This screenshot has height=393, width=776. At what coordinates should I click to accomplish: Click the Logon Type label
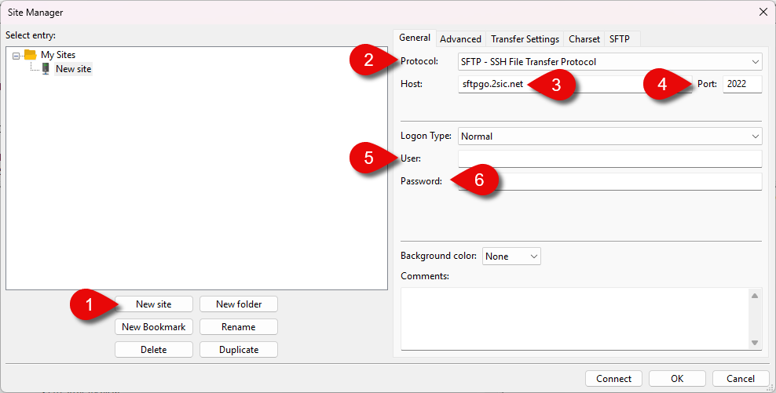pos(426,136)
